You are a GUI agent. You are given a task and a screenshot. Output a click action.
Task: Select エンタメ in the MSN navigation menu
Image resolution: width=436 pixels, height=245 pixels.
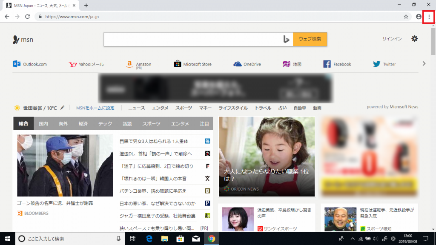coord(160,108)
